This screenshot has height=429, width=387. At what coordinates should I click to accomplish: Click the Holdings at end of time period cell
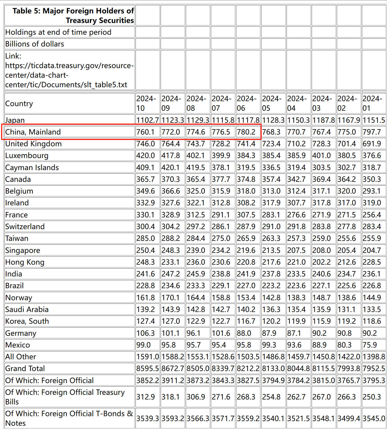point(69,32)
